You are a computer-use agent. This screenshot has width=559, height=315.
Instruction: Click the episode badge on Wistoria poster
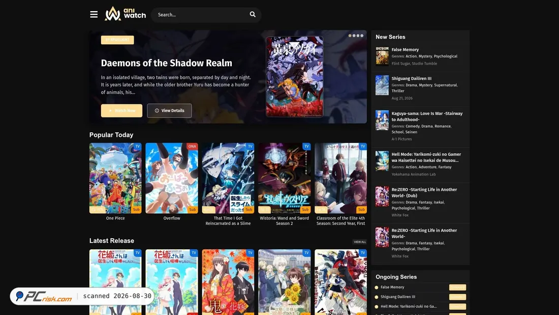265,210
